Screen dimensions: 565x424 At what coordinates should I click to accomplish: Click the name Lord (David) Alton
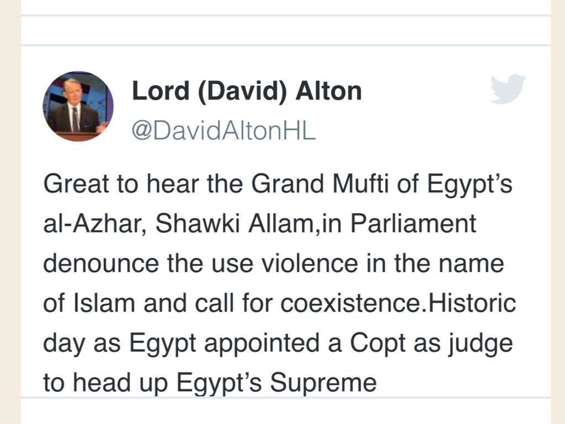[x=247, y=92]
